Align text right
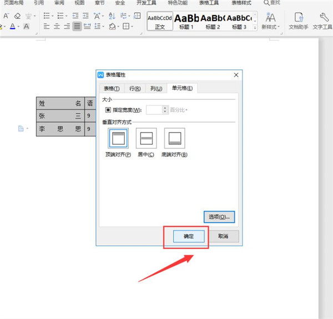Image resolution: width=333 pixels, height=319 pixels. pyautogui.click(x=67, y=26)
